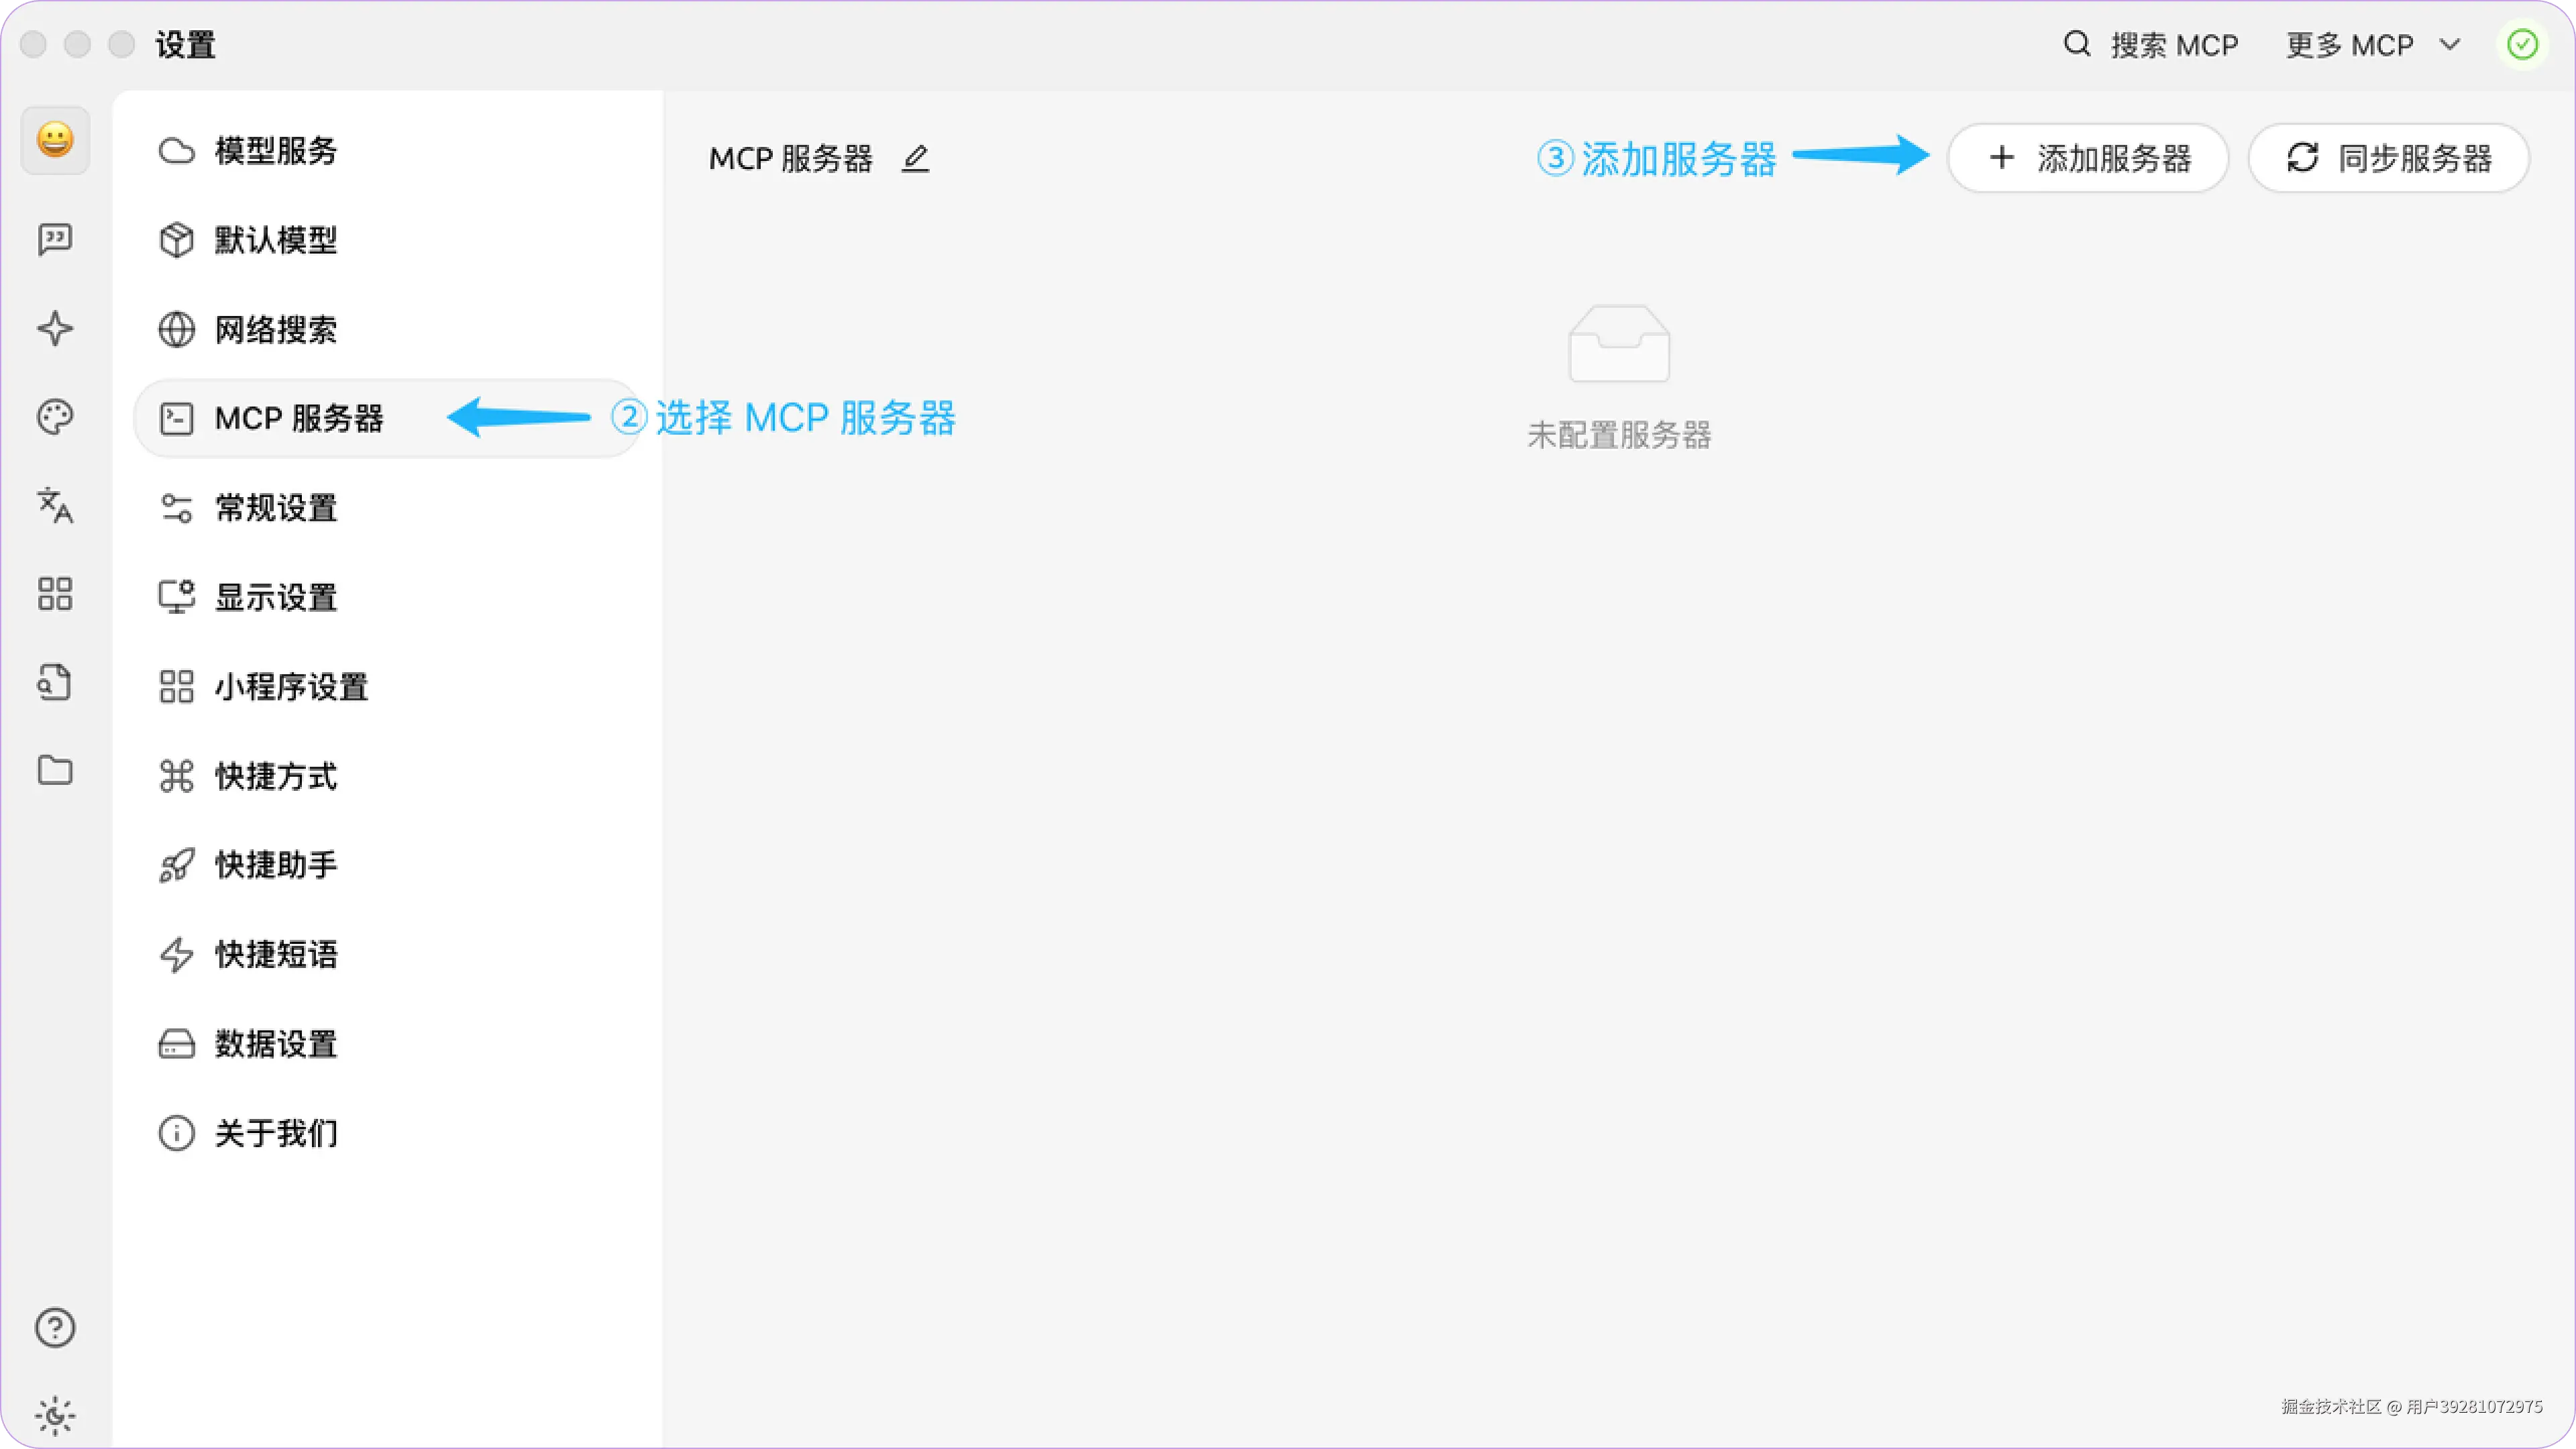The width and height of the screenshot is (2576, 1449).
Task: Open the chat assistant sidebar icon
Action: (x=55, y=239)
